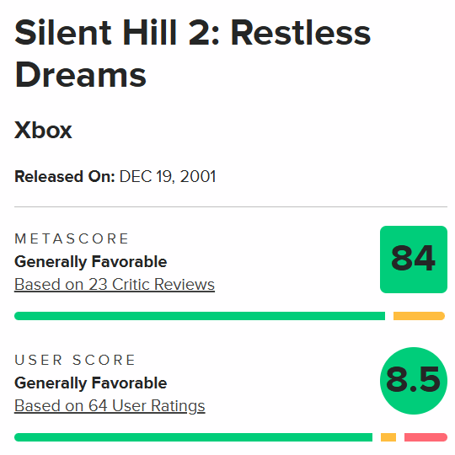Click the DEC 19, 2001 release date
This screenshot has height=455, width=455.
point(168,176)
